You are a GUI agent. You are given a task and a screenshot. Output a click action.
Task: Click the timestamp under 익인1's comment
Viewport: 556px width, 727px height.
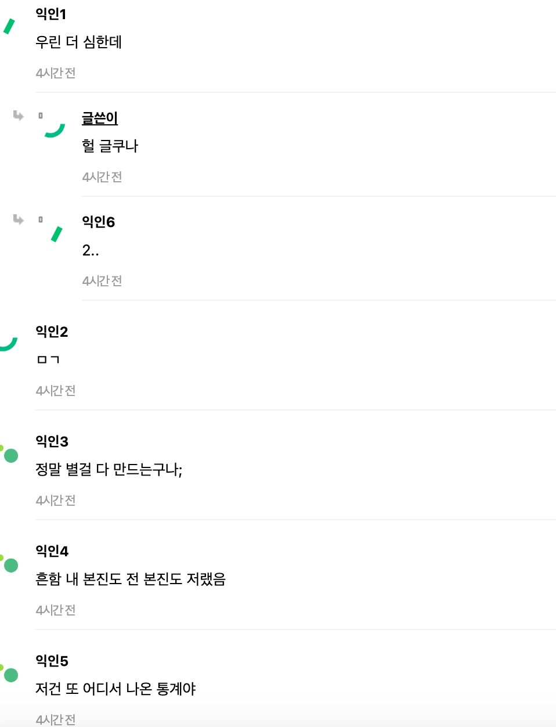[56, 73]
